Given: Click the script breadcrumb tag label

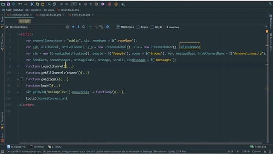Looking at the screenshot, I should 25,21.
